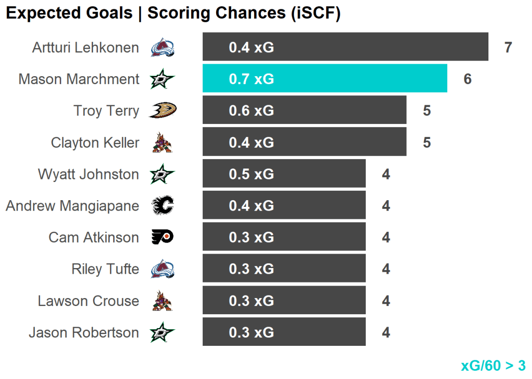This screenshot has height=379, width=532.
Task: Click the Coyotes logo beside Lawson Crouse
Action: pos(162,301)
